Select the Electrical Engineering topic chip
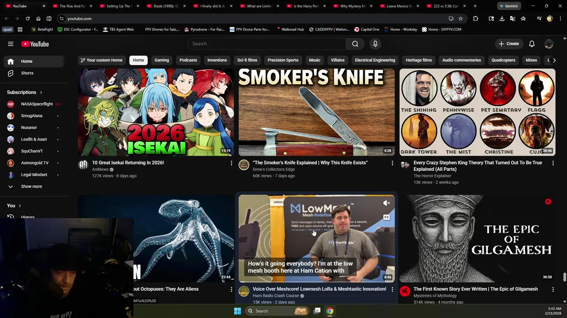The image size is (567, 318). (375, 60)
